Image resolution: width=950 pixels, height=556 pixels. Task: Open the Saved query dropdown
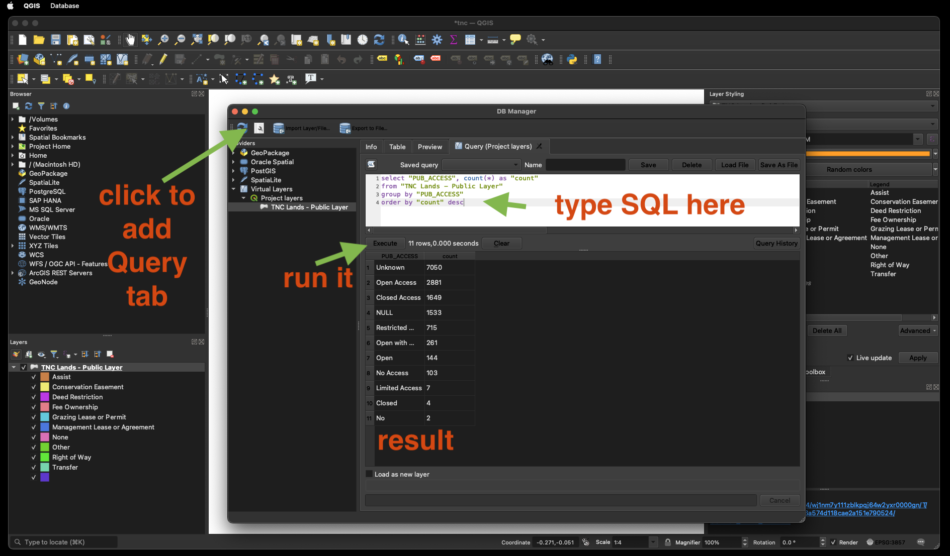coord(481,165)
